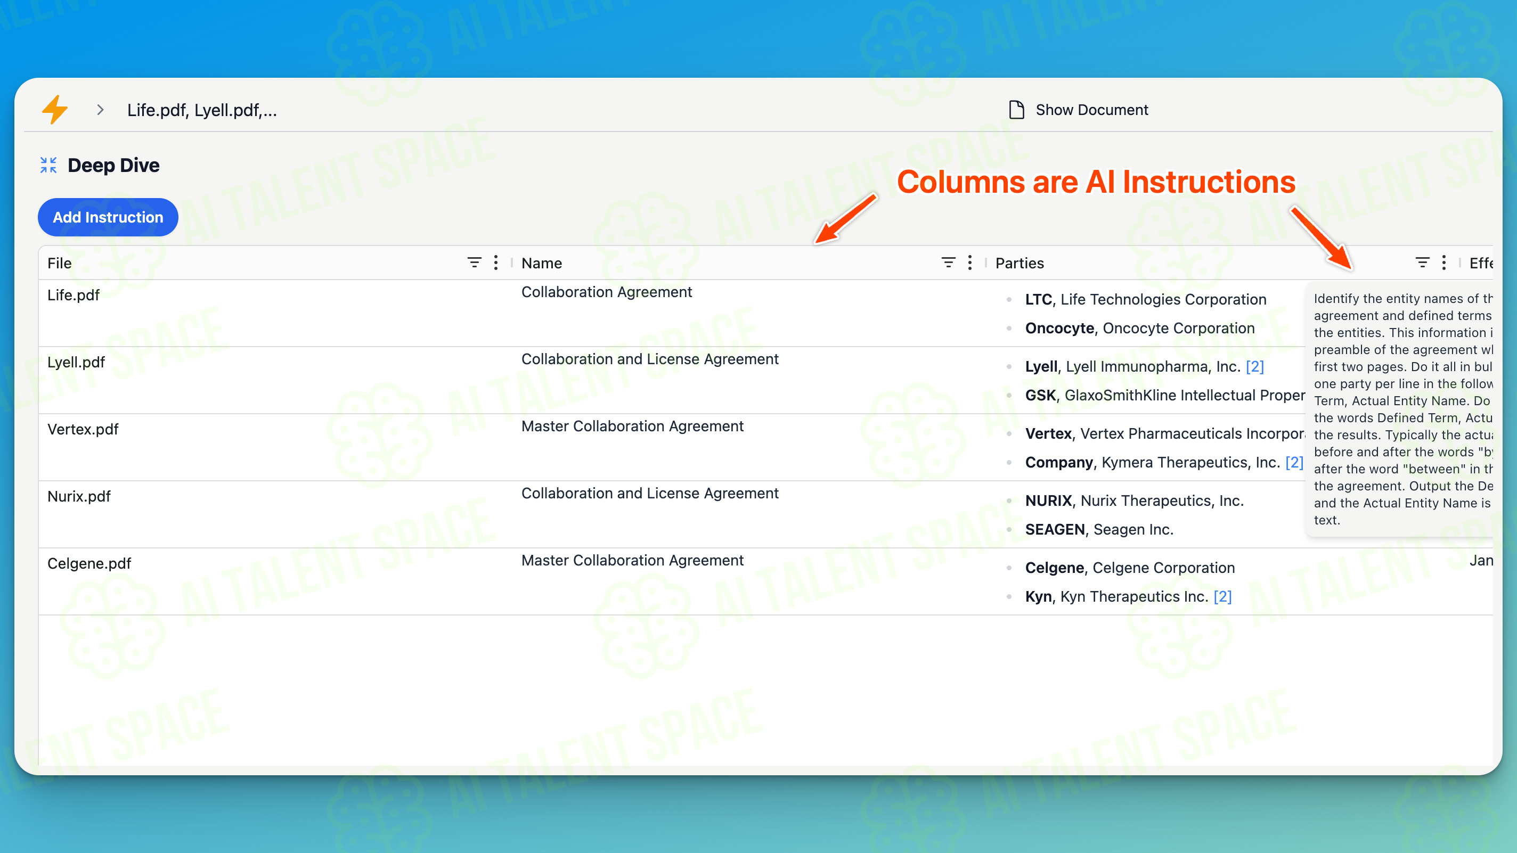The image size is (1517, 853).
Task: Click the Show Document page icon
Action: (1016, 110)
